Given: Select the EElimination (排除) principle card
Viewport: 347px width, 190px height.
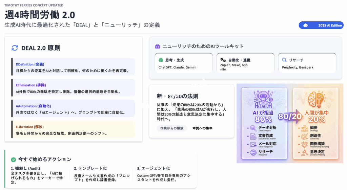Looking at the screenshot, I should 73,88.
